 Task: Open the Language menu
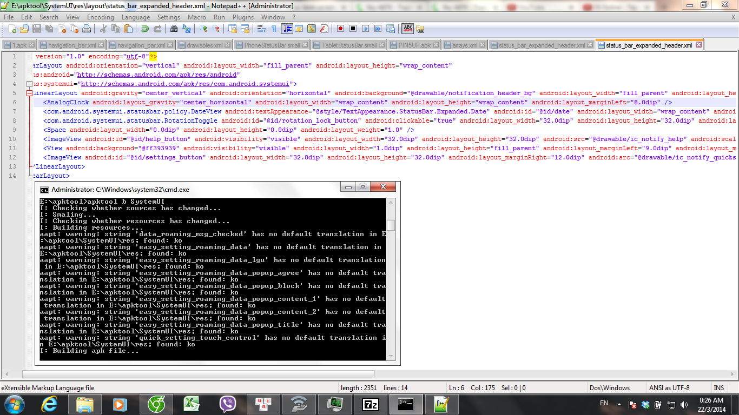coord(136,17)
